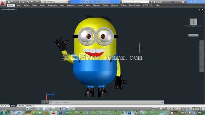205x115 pixels.
Task: Click the New drawing icon in Quick Access toolbar
Action: [9, 2]
